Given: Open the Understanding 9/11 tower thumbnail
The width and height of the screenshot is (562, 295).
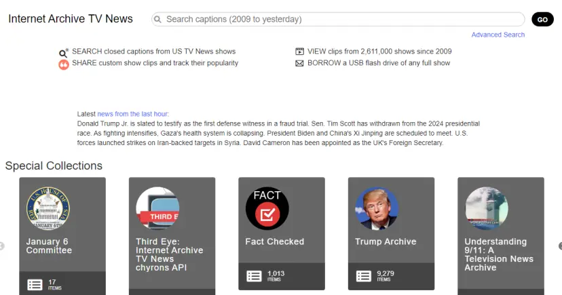Looking at the screenshot, I should pyautogui.click(x=487, y=208).
